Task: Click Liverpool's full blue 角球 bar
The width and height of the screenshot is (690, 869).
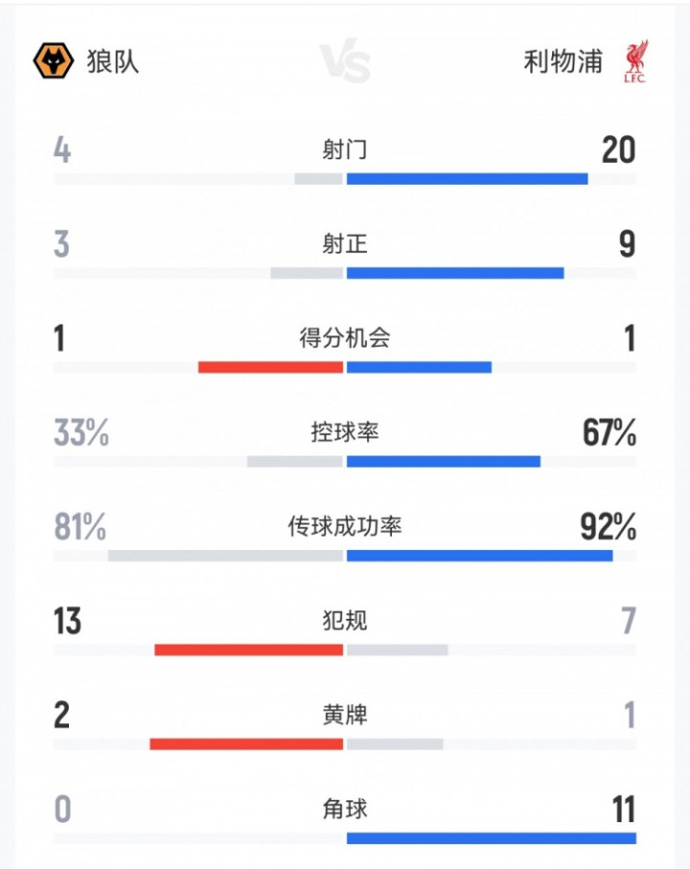Action: pyautogui.click(x=491, y=838)
